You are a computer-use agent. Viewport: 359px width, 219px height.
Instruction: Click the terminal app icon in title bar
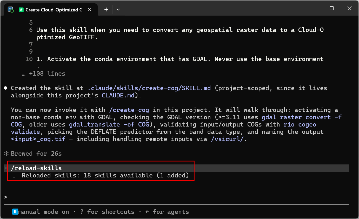pos(11,10)
